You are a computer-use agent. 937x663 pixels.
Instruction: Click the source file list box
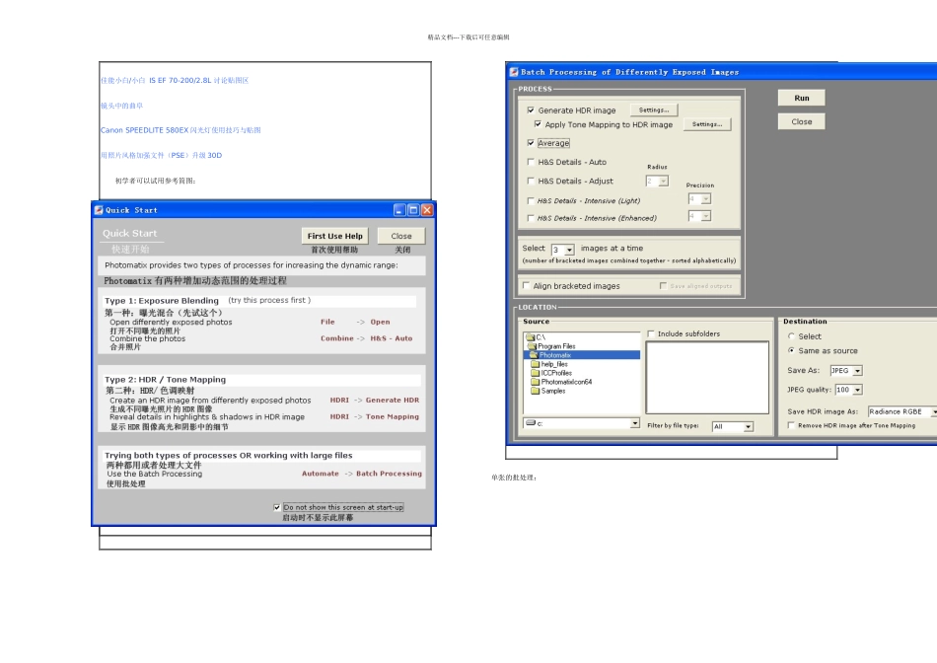pyautogui.click(x=707, y=377)
